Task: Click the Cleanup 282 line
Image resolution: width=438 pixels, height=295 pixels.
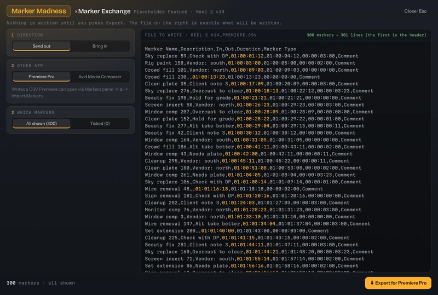Action: pos(247,203)
